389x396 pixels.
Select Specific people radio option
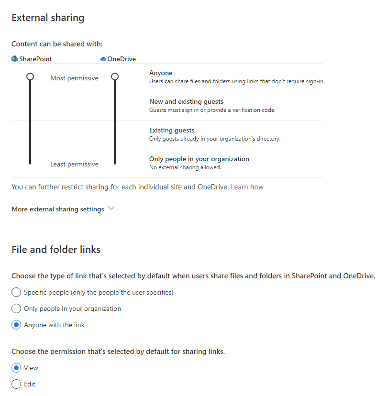(x=16, y=292)
